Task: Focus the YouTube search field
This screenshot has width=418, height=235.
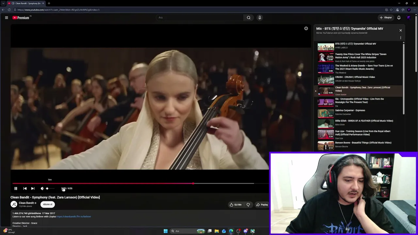Action: tap(200, 18)
